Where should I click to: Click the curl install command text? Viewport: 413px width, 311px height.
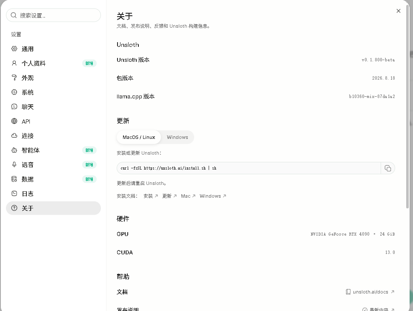pos(168,168)
